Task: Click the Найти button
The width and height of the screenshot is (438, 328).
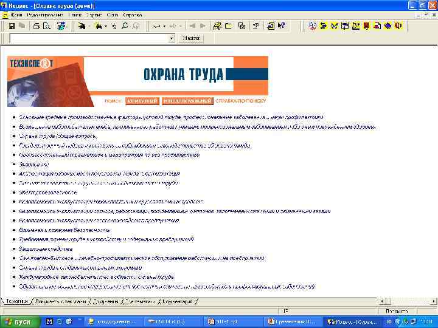Action: pyautogui.click(x=191, y=38)
